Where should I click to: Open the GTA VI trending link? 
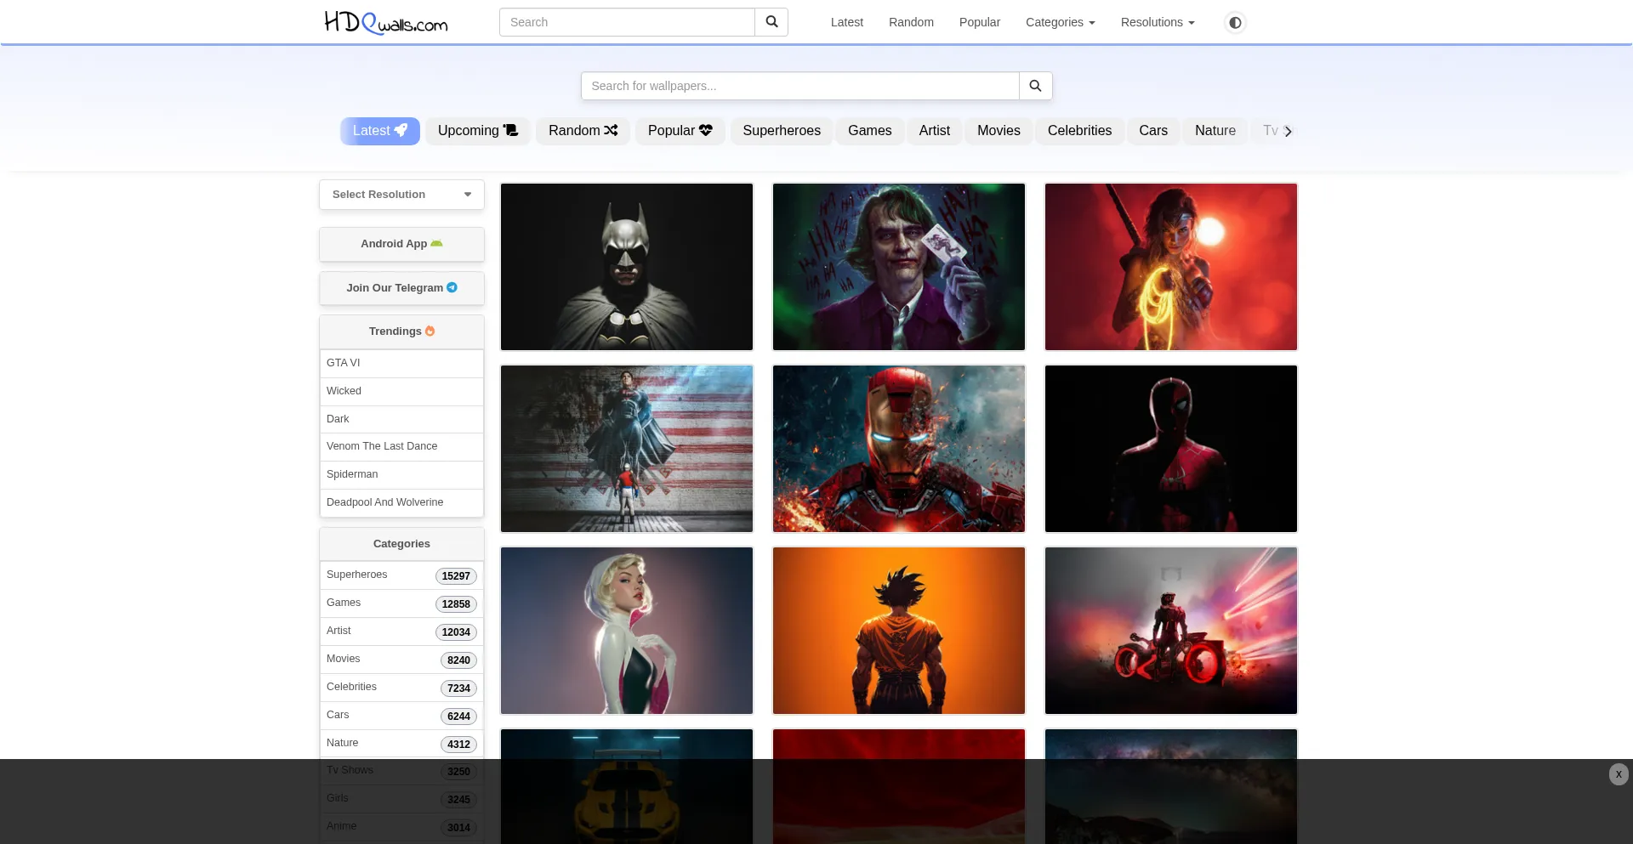tap(344, 363)
